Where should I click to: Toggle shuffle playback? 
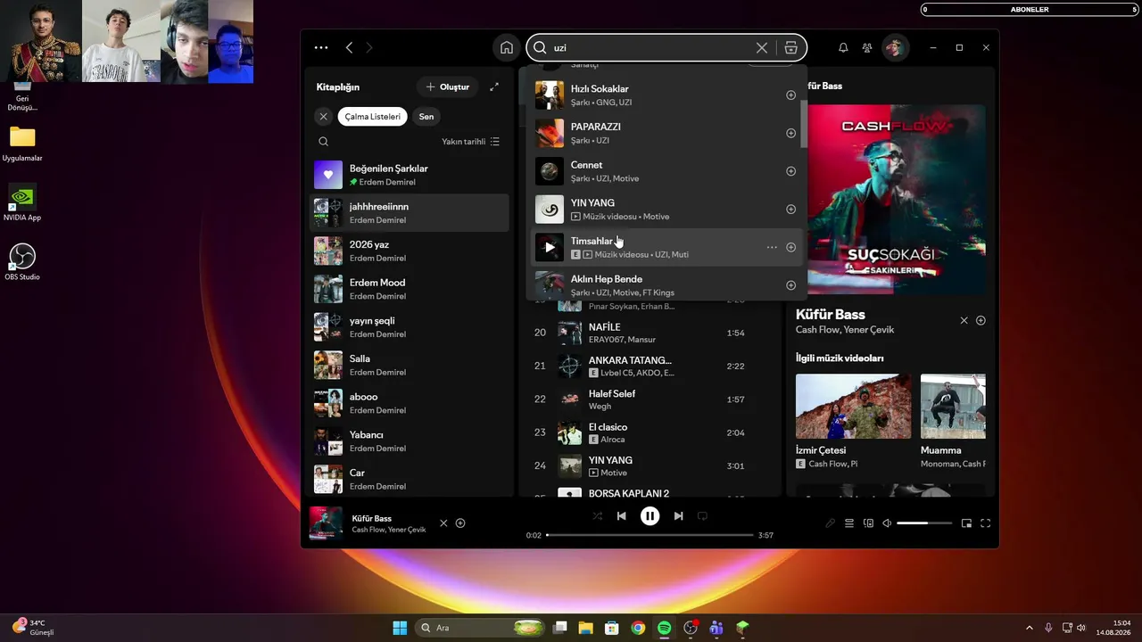pos(597,515)
